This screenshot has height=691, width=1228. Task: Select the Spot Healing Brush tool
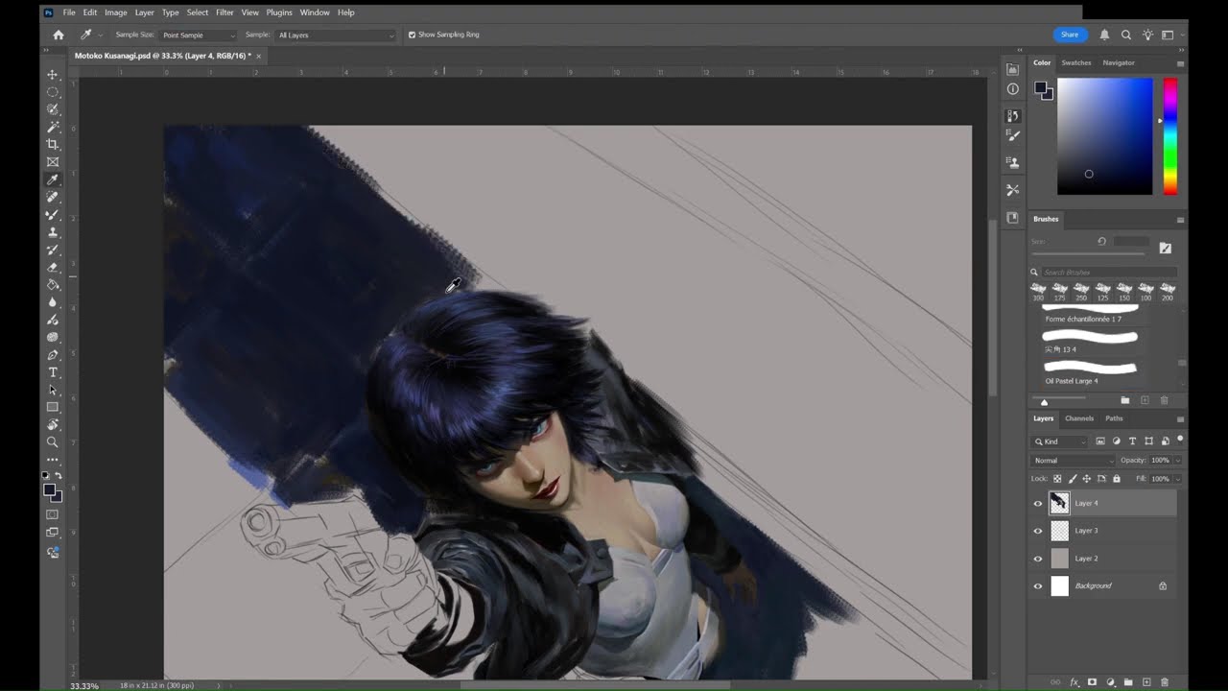pos(53,197)
